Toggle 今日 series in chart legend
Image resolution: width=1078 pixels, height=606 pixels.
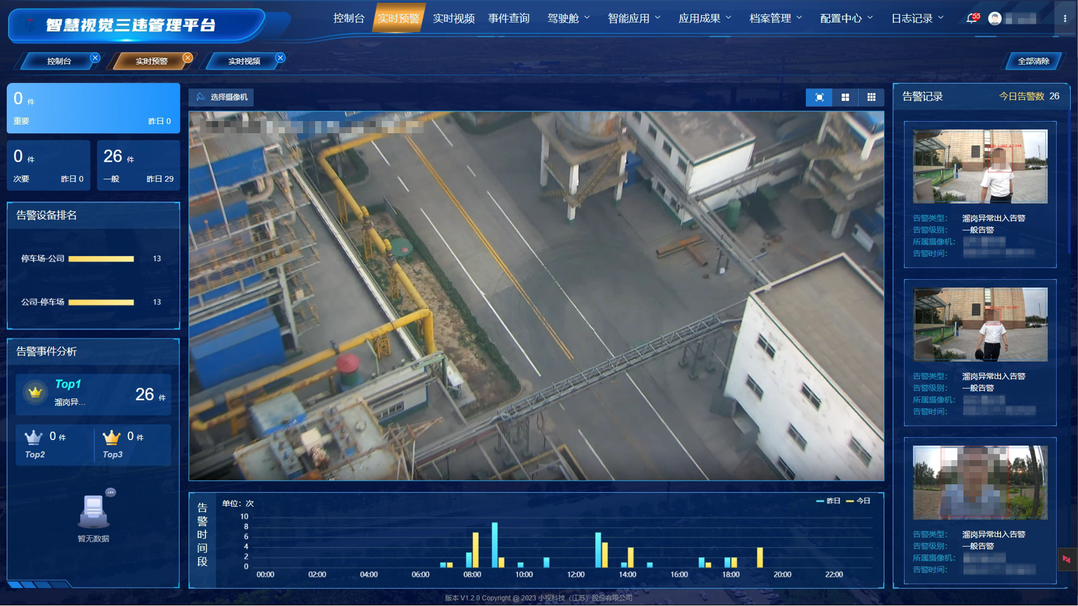coord(858,501)
